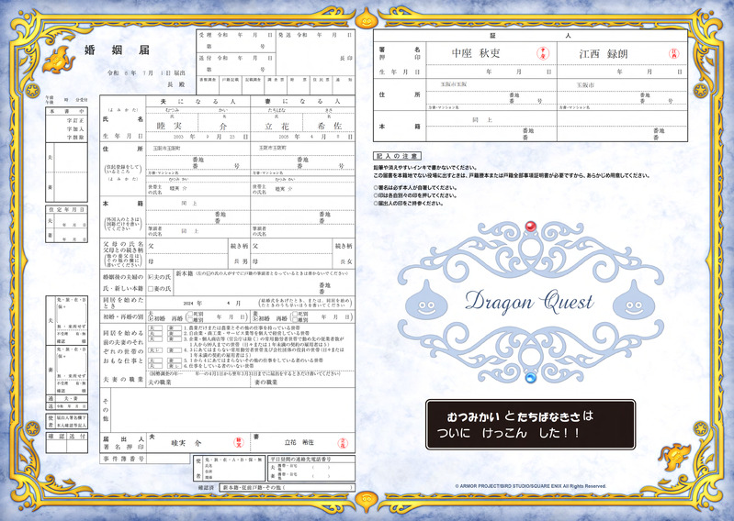734x521 pixels.
Task: Click the husband's red signature seal
Action: (x=239, y=442)
